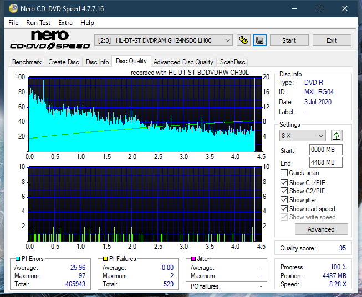The image size is (362, 297).
Task: Switch to the Benchmark tab
Action: point(27,62)
